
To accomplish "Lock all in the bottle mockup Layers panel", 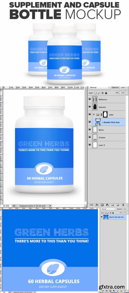I will (x=106, y=93).
